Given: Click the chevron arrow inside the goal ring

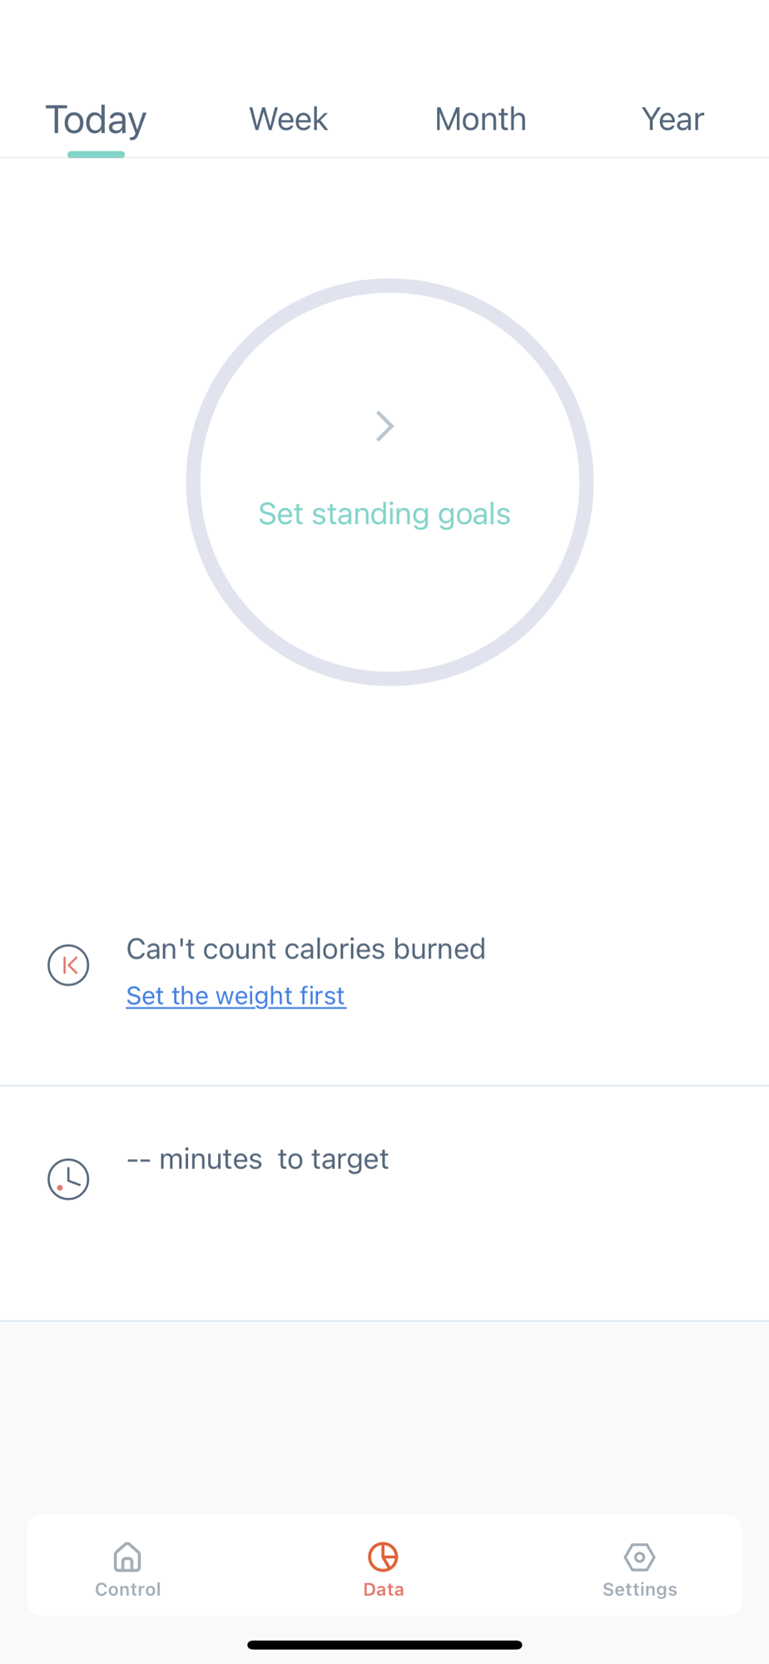Looking at the screenshot, I should pos(384,426).
